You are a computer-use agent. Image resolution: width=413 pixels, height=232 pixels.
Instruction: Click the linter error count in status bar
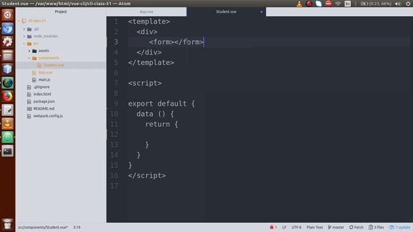click(x=273, y=227)
